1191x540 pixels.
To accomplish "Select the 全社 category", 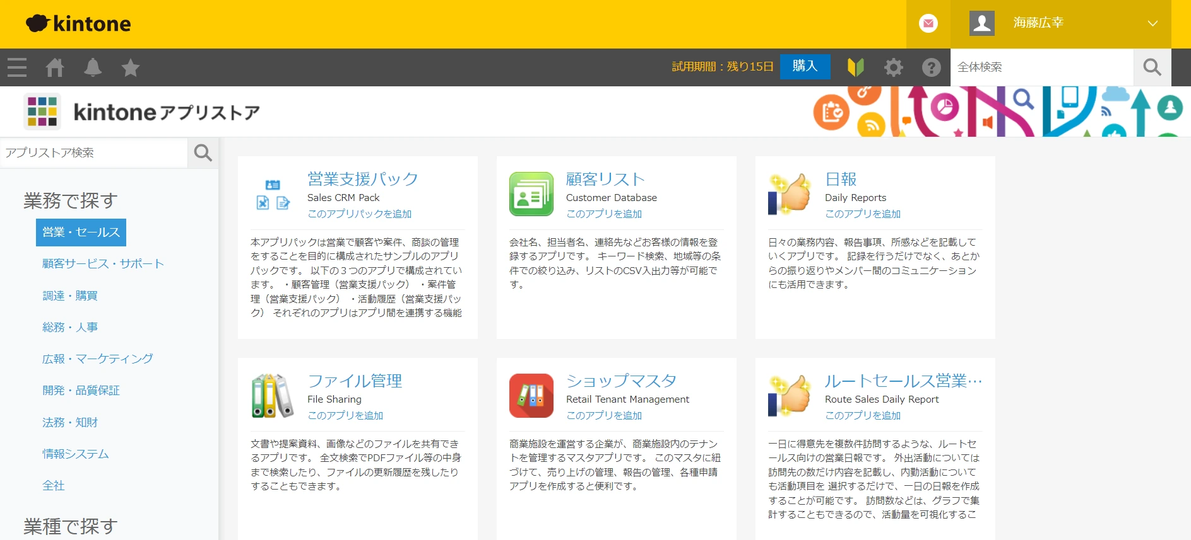I will pos(54,485).
